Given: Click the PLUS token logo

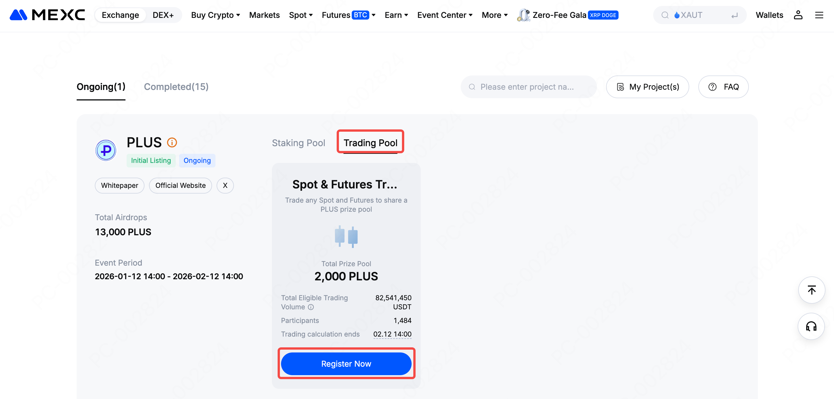Looking at the screenshot, I should pyautogui.click(x=106, y=150).
